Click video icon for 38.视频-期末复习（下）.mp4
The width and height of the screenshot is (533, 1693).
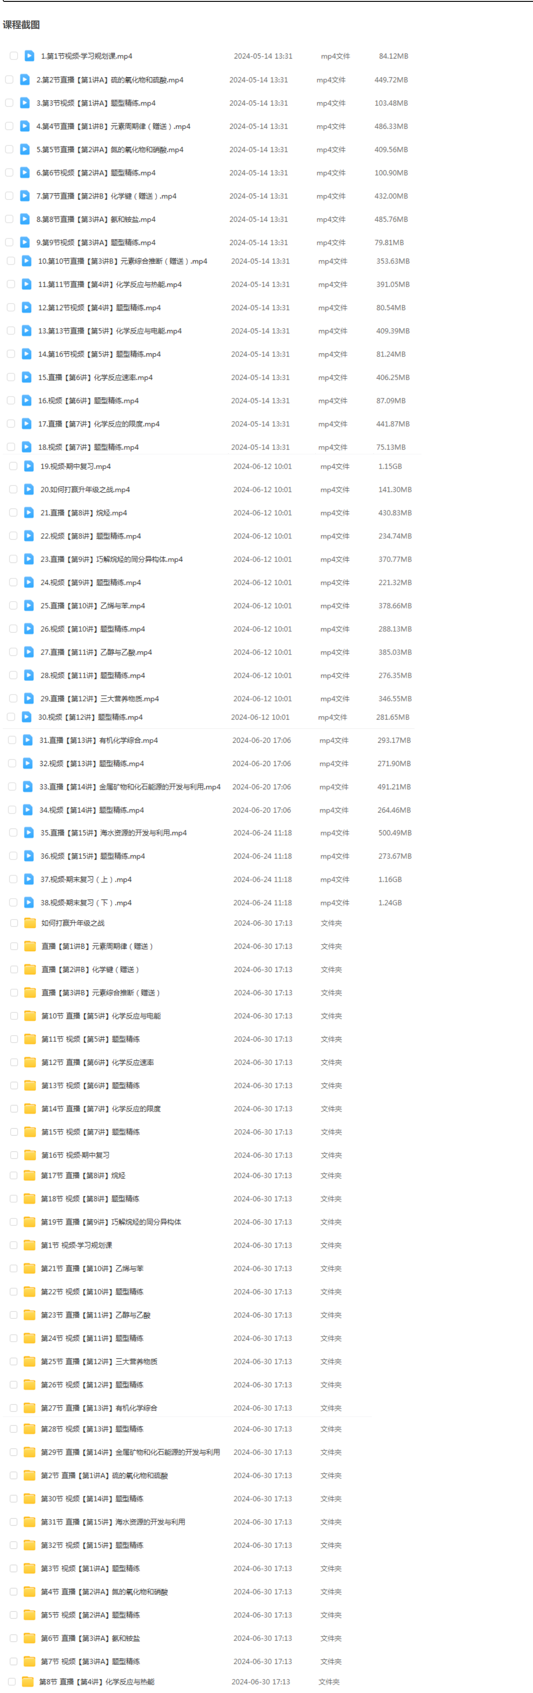(x=29, y=902)
